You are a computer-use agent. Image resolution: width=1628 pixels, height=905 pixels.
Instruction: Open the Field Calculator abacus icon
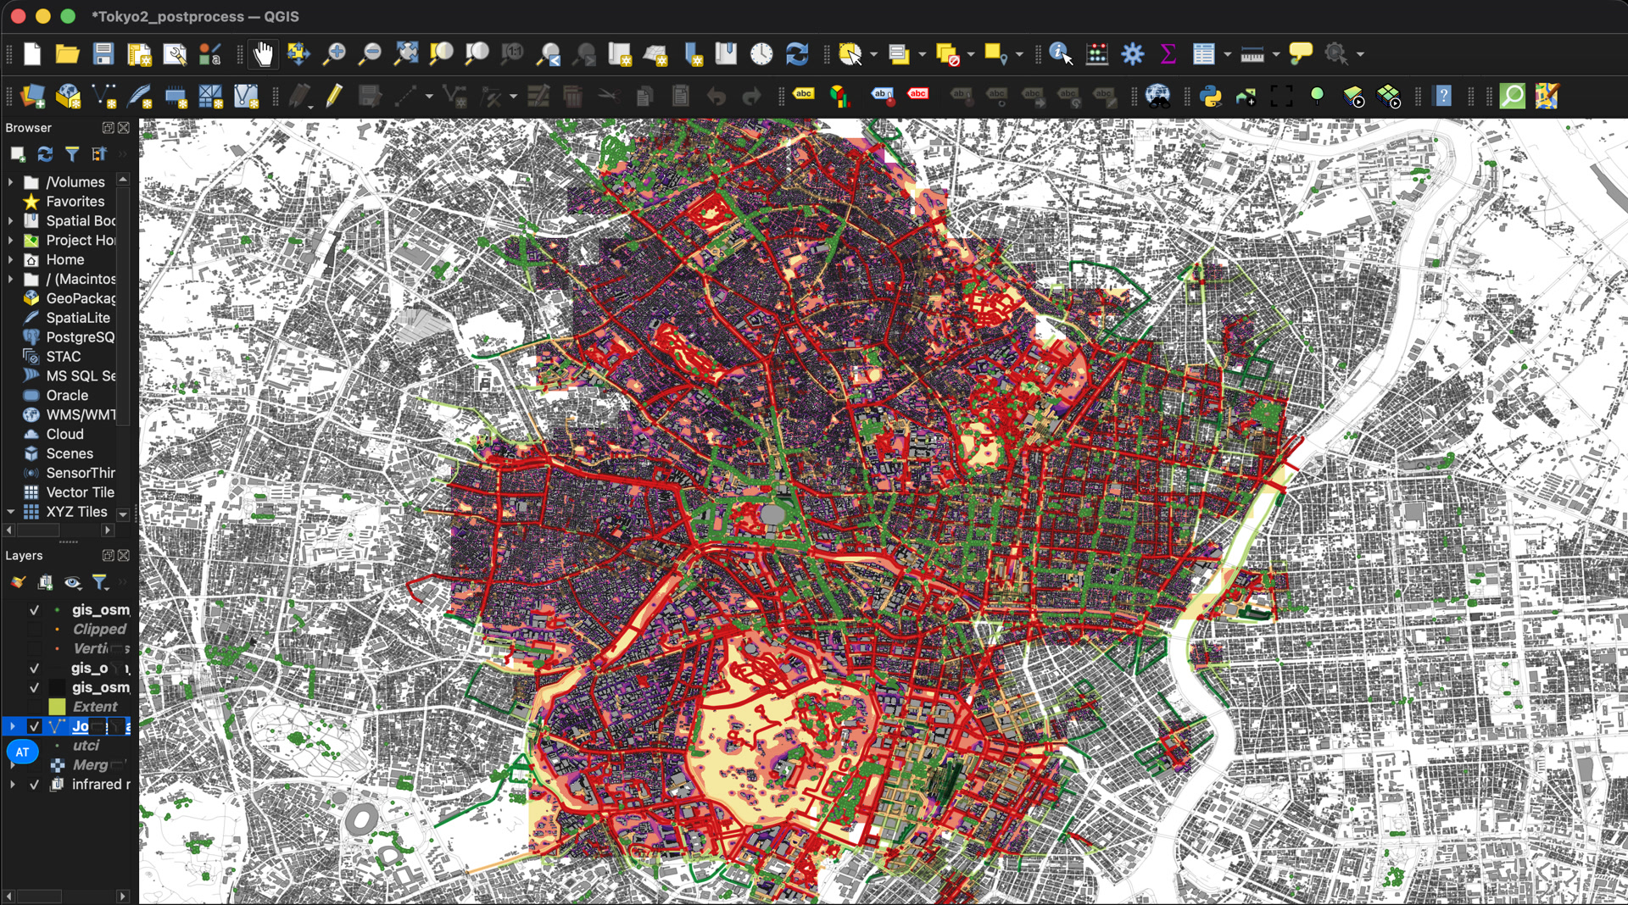point(1097,54)
